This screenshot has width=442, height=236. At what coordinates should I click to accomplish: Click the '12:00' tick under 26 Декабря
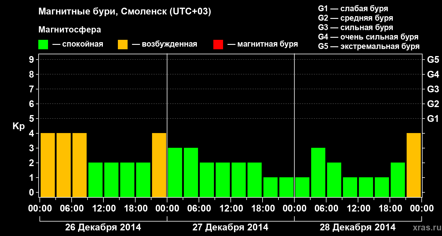tap(104, 209)
